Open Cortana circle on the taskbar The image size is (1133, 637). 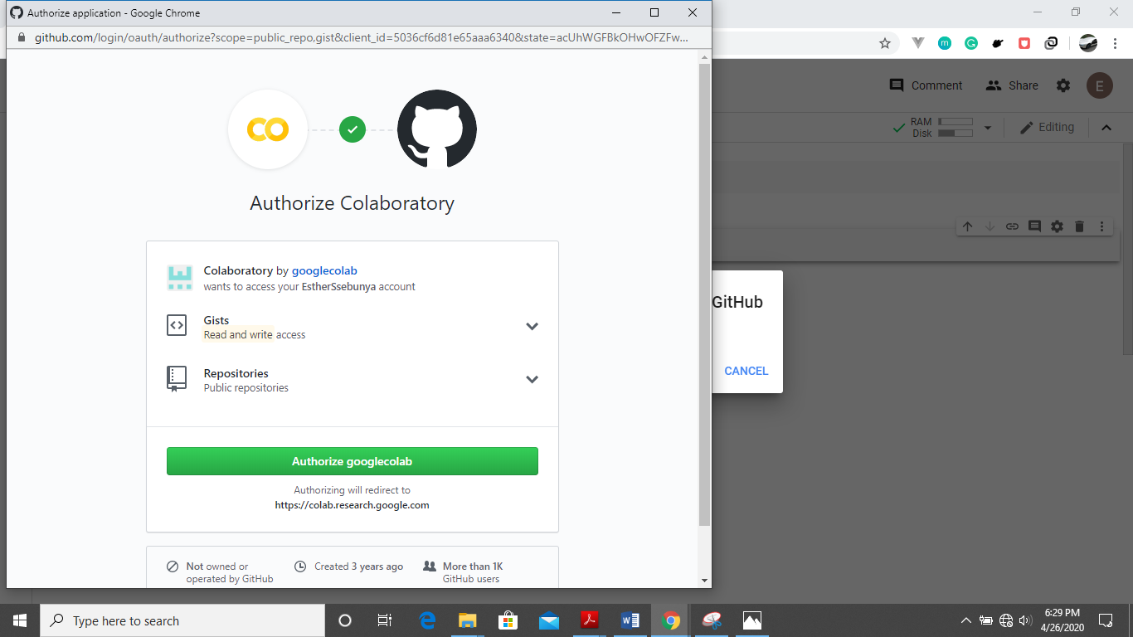345,620
